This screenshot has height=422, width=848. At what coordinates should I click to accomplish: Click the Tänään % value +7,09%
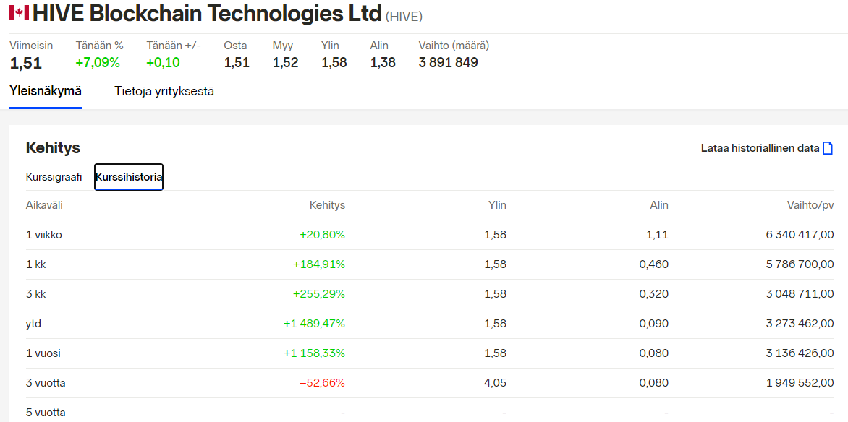click(98, 63)
